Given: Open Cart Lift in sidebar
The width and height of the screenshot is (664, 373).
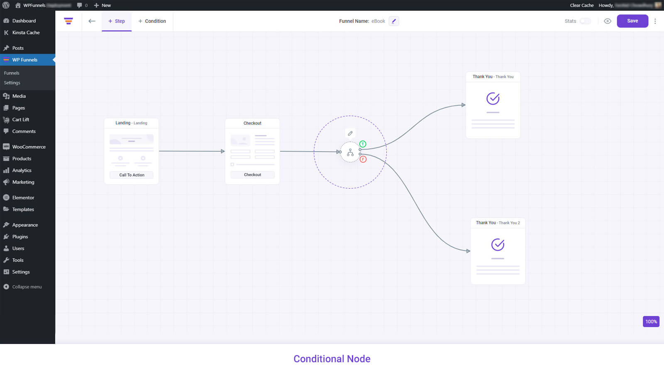Looking at the screenshot, I should pyautogui.click(x=27, y=119).
